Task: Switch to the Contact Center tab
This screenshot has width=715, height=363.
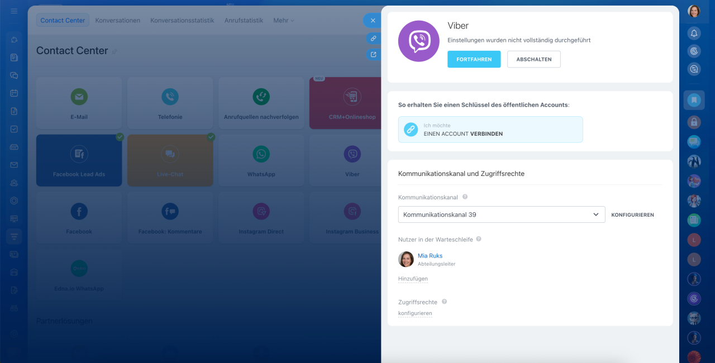Action: 63,21
